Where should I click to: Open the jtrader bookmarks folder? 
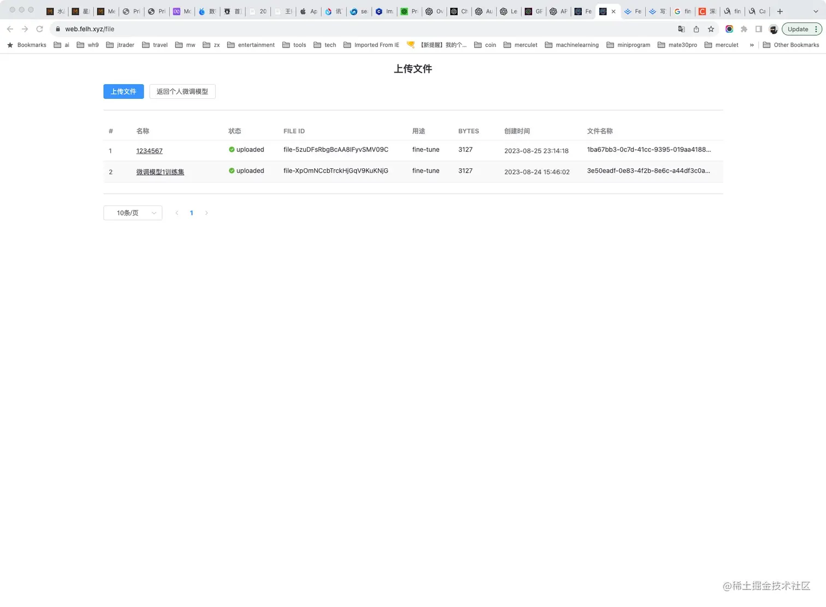[120, 45]
